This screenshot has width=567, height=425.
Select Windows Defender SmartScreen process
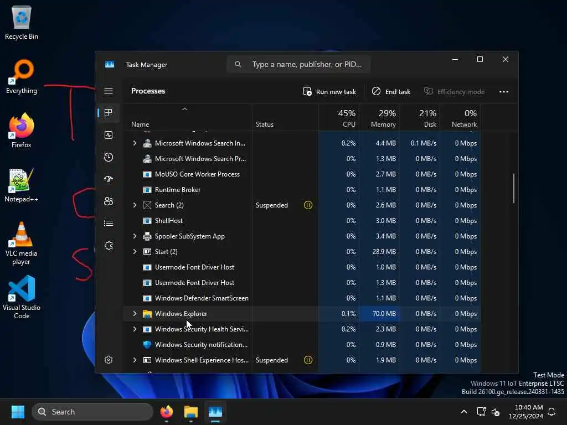tap(302, 298)
